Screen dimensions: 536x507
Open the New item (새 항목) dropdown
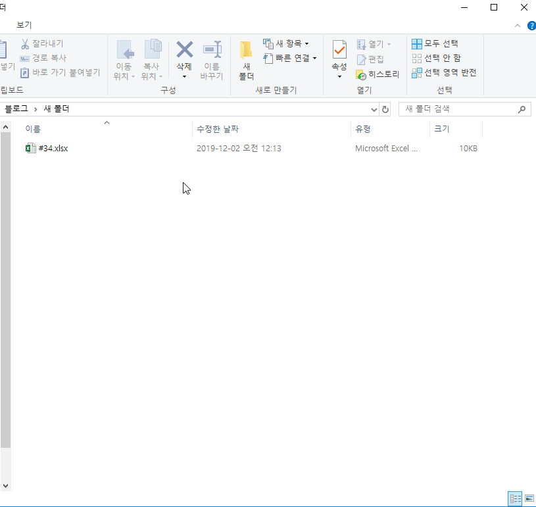click(x=286, y=44)
